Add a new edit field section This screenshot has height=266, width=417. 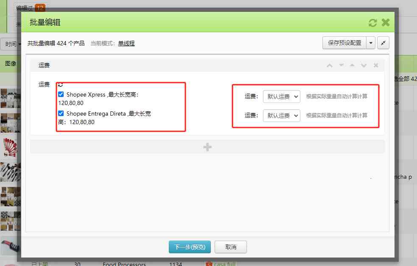pos(207,147)
